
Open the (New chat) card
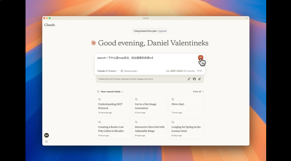pyautogui.click(x=186, y=106)
